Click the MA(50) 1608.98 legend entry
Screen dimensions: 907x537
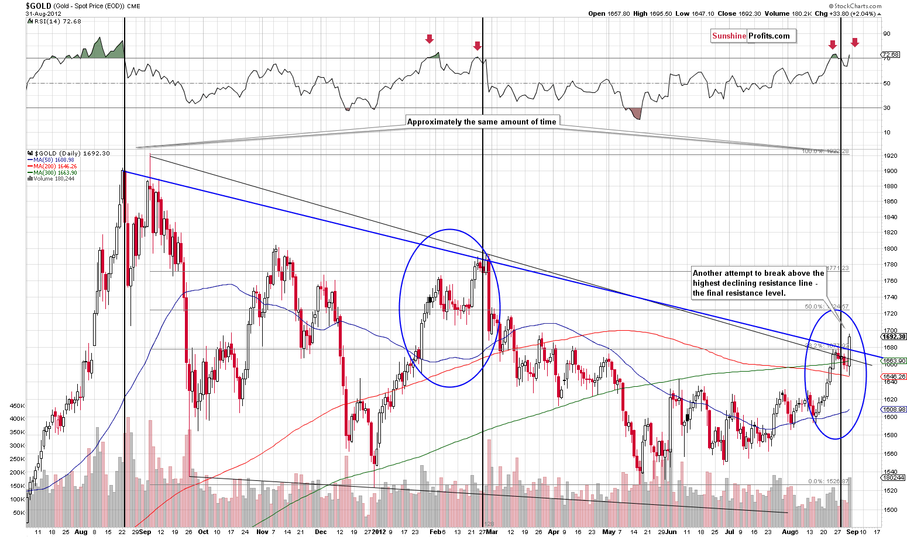point(50,160)
